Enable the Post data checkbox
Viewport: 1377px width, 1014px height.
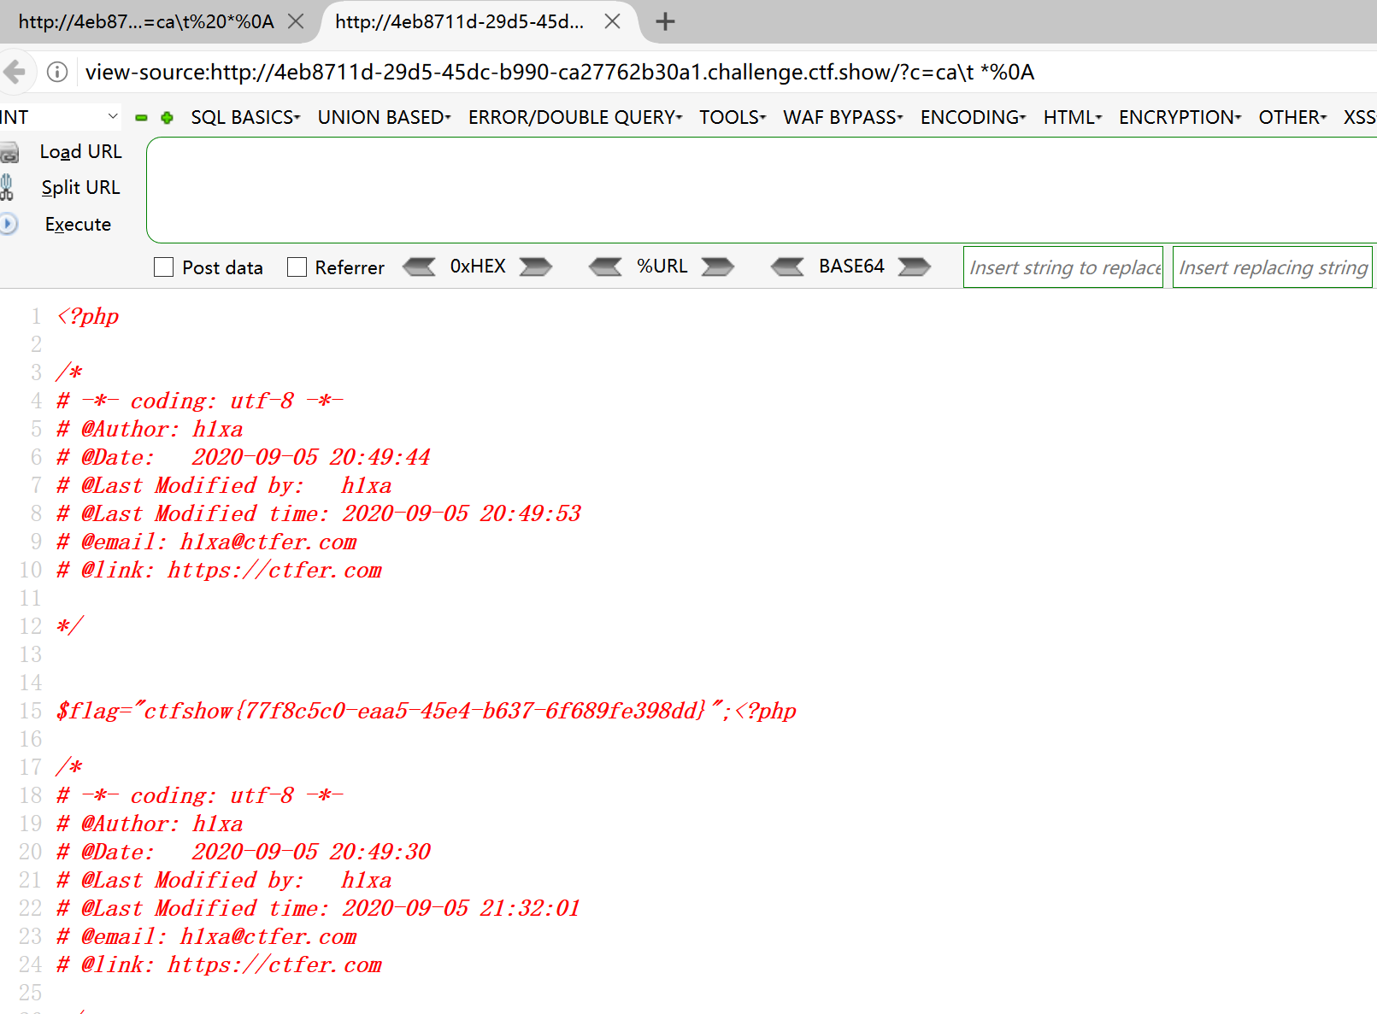(163, 267)
